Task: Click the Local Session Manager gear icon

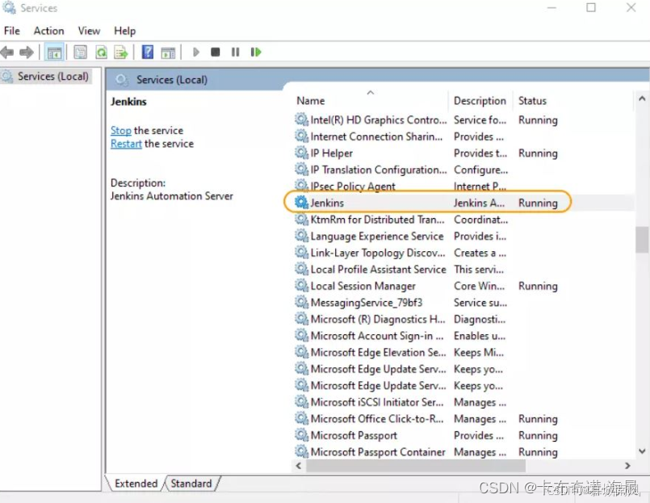Action: click(301, 285)
